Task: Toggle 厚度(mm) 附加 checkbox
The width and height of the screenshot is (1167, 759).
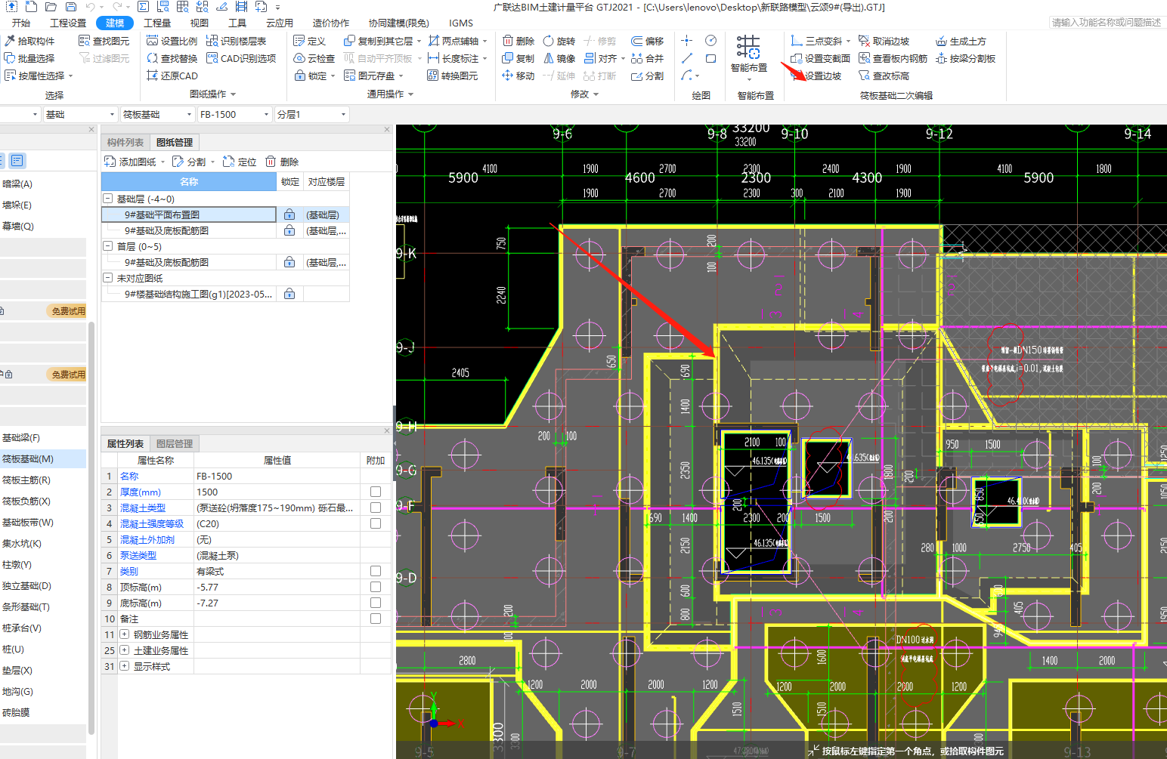Action: [x=376, y=492]
